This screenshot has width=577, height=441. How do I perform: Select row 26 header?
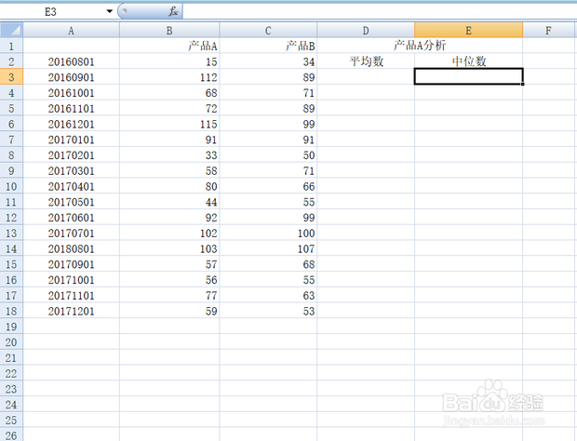click(11, 435)
